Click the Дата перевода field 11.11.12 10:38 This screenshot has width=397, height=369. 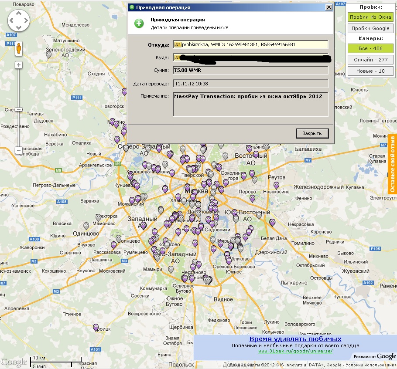point(251,84)
